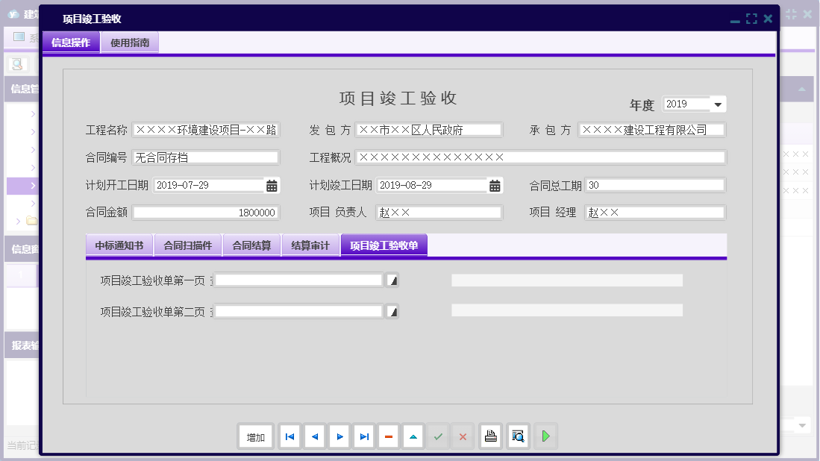Cancel changes with the red X icon
The height and width of the screenshot is (461, 820).
pos(463,436)
